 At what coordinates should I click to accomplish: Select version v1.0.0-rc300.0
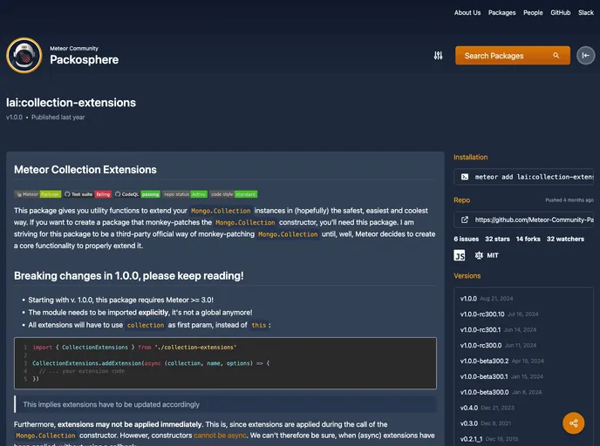498,346
